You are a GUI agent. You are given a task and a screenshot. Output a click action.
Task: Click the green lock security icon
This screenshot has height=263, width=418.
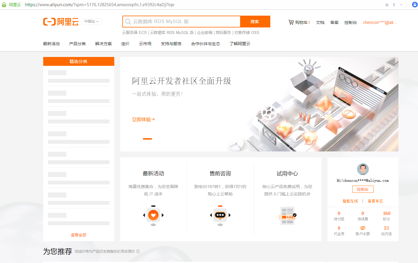click(x=4, y=5)
